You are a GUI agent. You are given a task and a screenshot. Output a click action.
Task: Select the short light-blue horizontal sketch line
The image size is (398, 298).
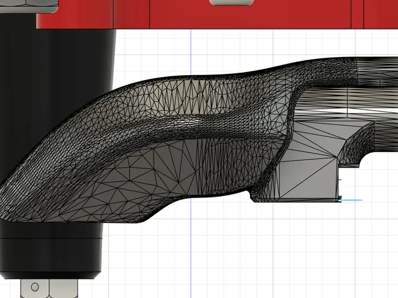pos(348,200)
